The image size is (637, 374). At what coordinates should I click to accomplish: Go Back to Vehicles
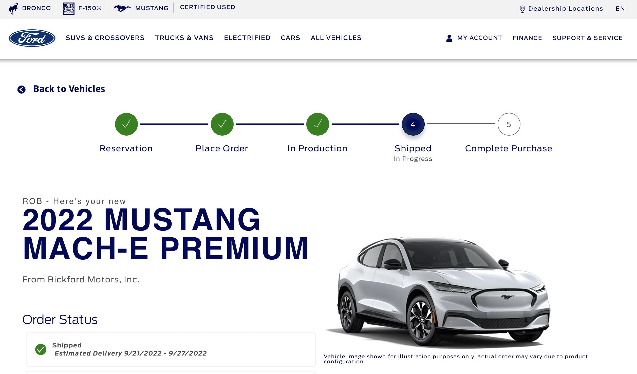click(69, 89)
